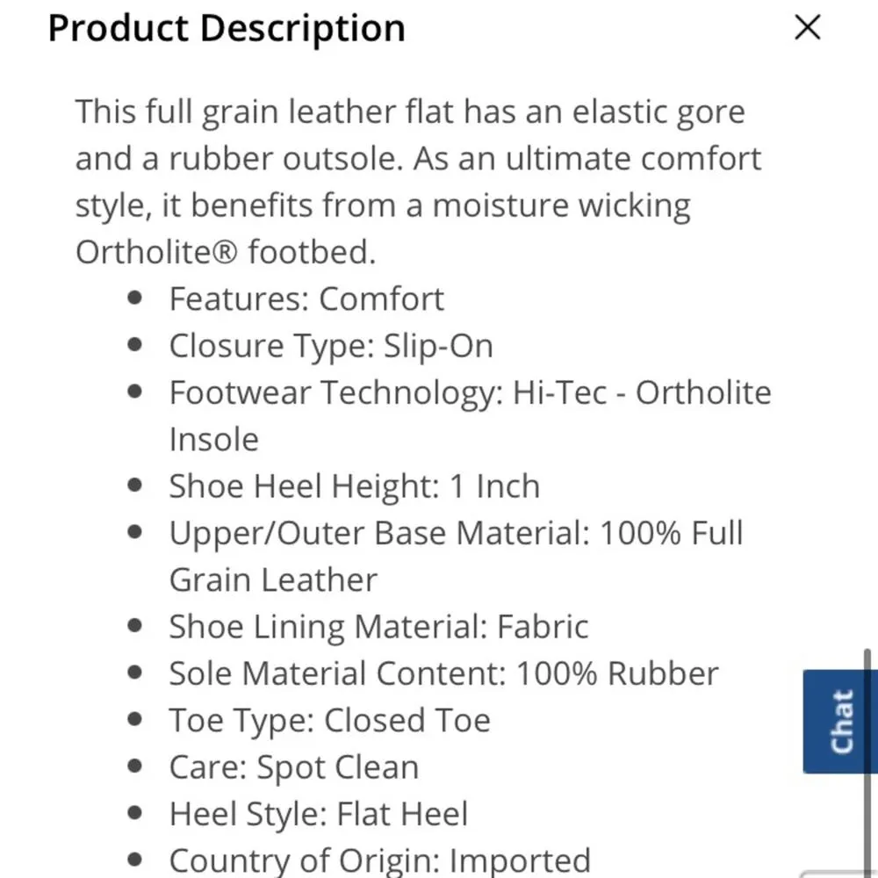Select the Upper/Outer Base Material line
This screenshot has width=878, height=878.
pyautogui.click(x=456, y=533)
